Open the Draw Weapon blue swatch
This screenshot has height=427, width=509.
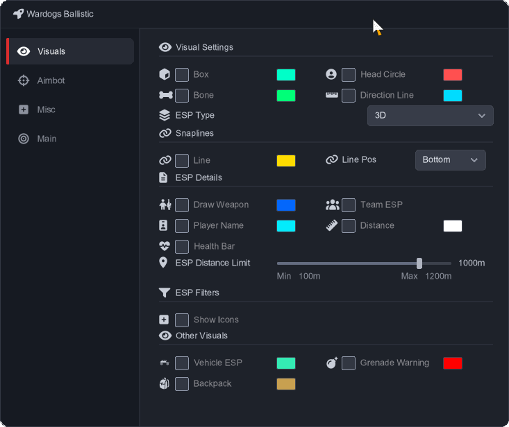click(286, 205)
